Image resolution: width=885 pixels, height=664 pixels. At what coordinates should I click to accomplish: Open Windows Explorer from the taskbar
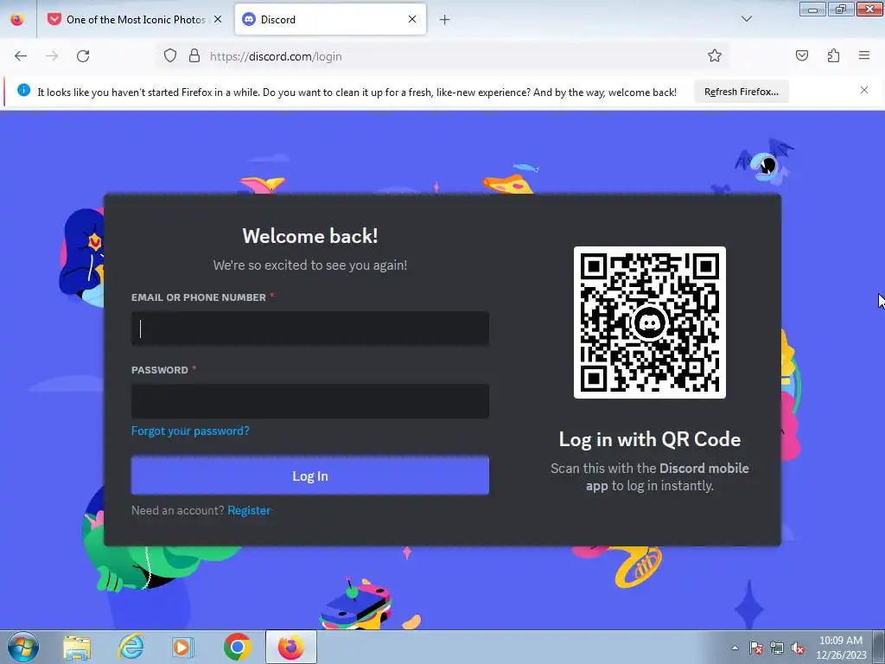[77, 648]
